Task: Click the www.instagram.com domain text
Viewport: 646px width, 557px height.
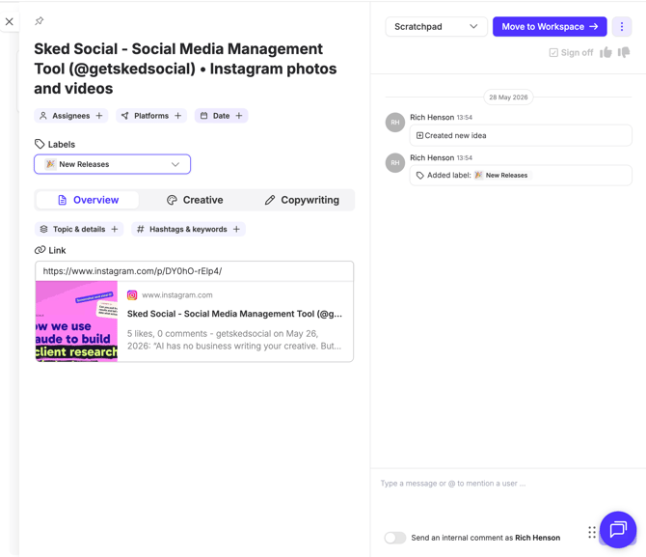Action: coord(177,295)
